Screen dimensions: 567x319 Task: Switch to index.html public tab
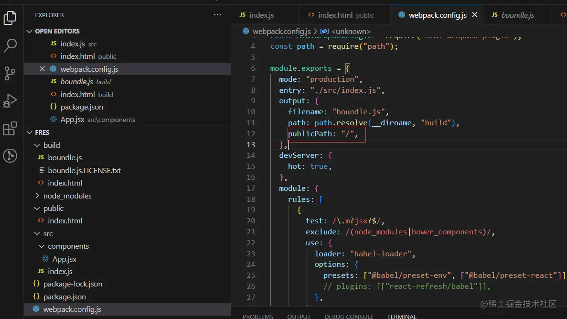345,15
